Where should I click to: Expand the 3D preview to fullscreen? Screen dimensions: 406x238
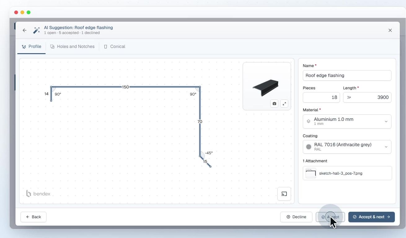(284, 104)
